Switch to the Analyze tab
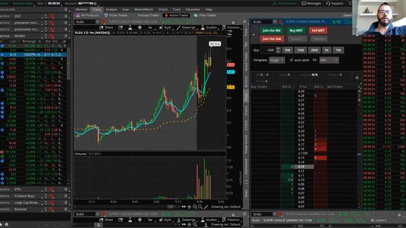Viewport: 406px width, 228px height. tap(112, 9)
